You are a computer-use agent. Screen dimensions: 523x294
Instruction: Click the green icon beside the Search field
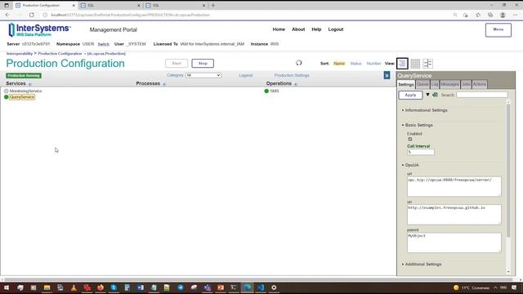tap(436, 95)
